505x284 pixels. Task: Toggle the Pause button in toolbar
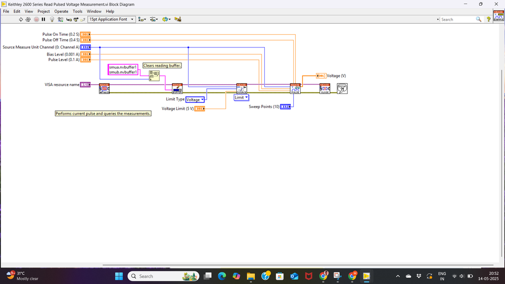click(43, 19)
